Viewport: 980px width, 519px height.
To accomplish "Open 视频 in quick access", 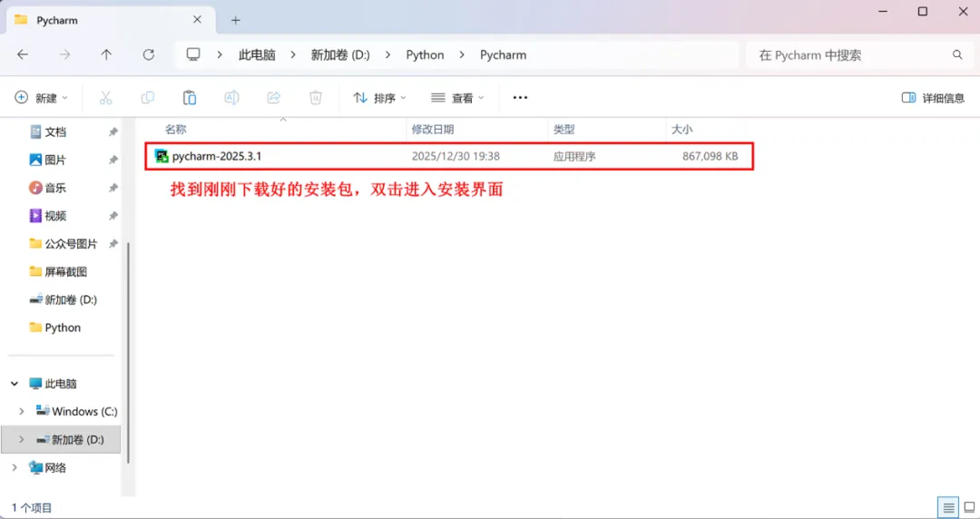I will [x=48, y=216].
